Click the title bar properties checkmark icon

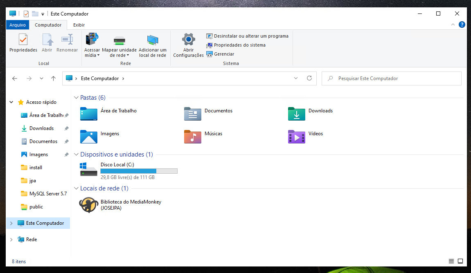(26, 14)
